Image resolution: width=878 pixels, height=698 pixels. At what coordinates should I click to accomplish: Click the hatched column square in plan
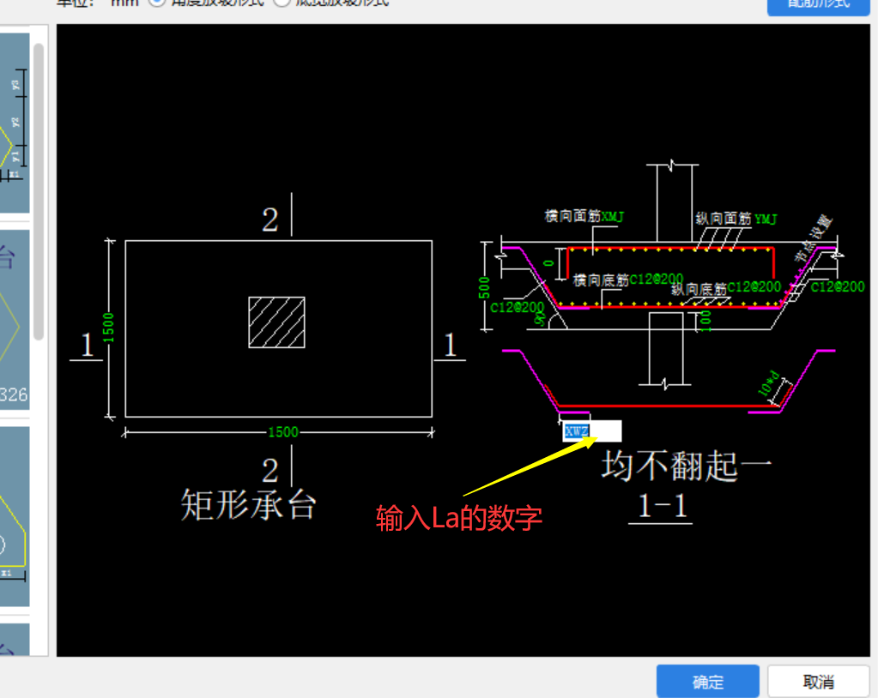(276, 322)
